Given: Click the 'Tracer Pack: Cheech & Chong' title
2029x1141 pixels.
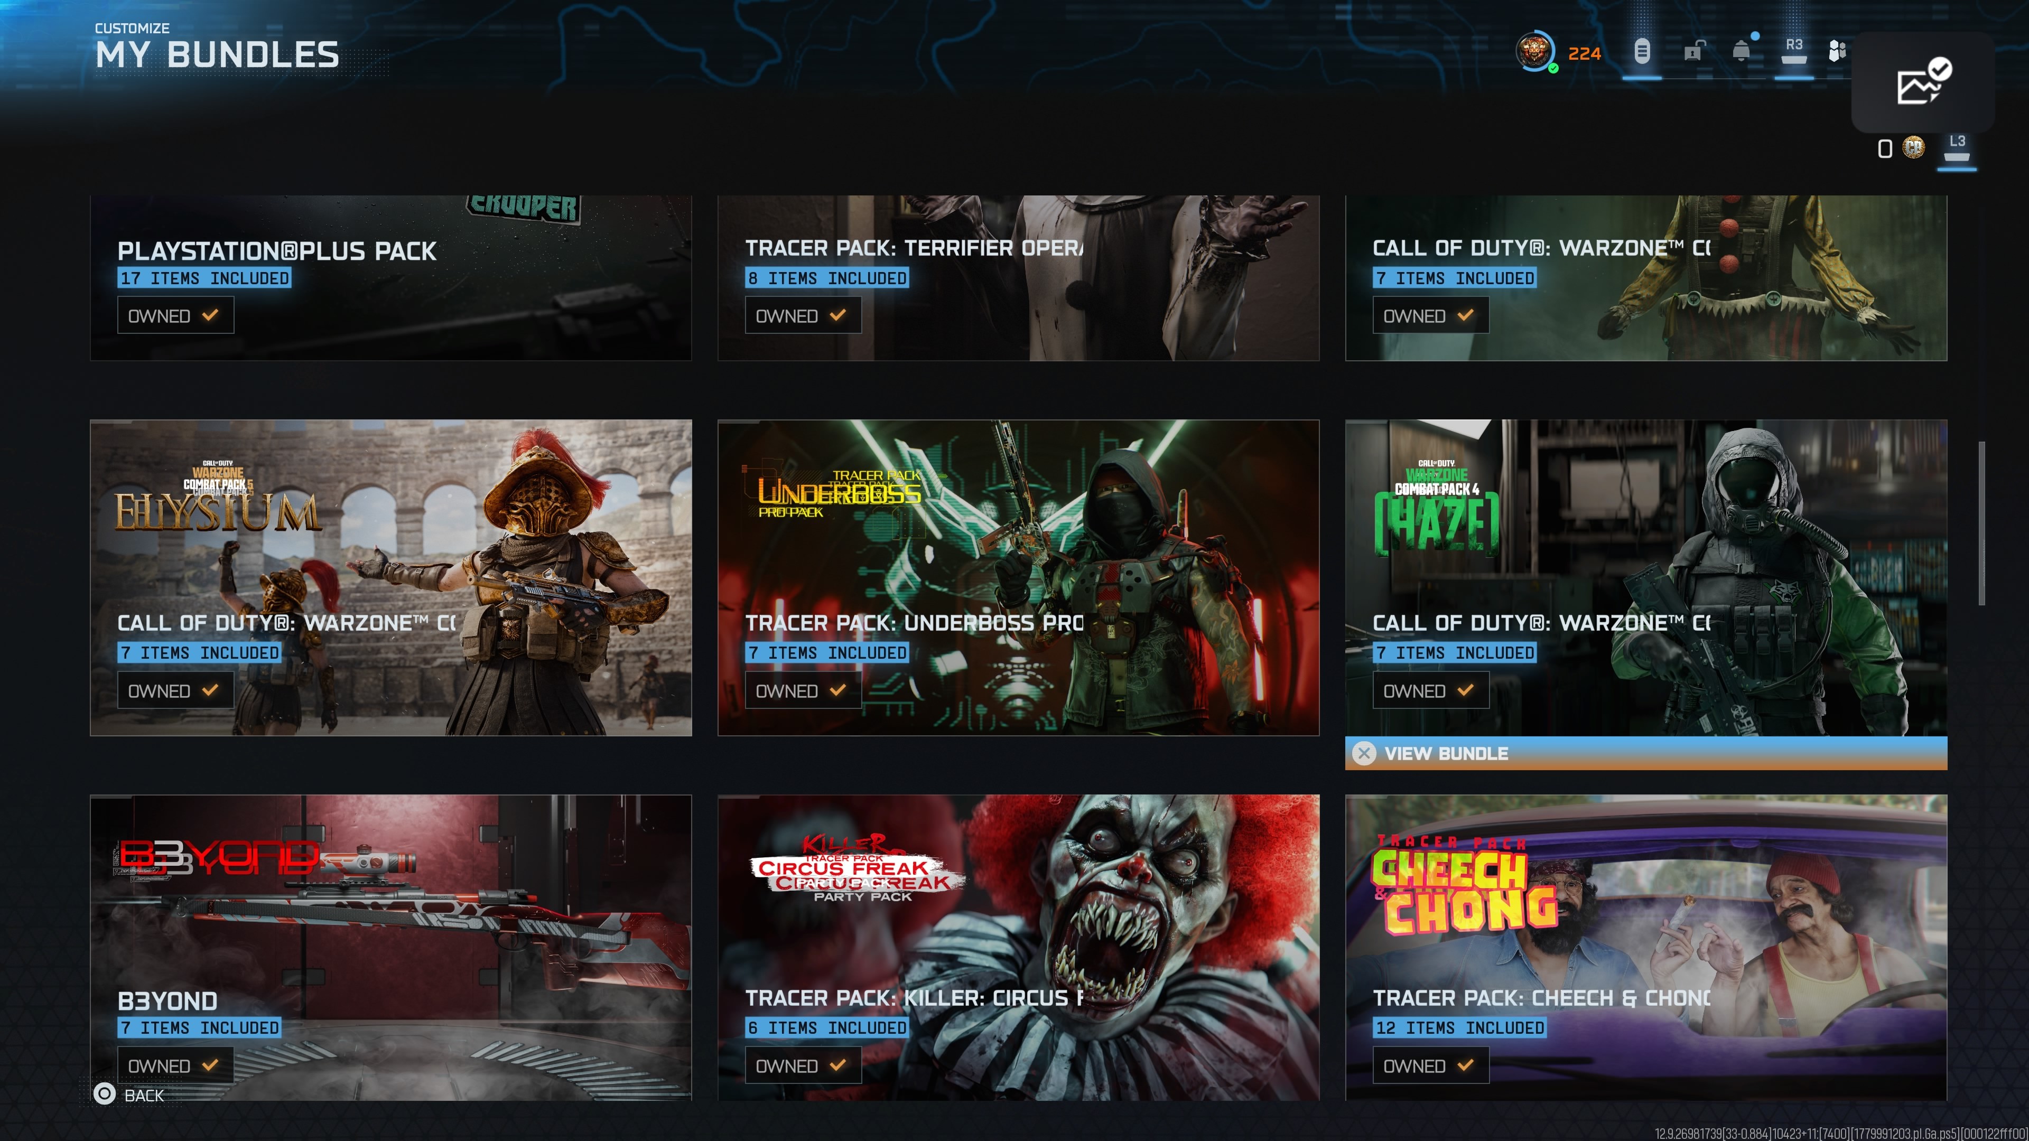Looking at the screenshot, I should pos(1541,998).
